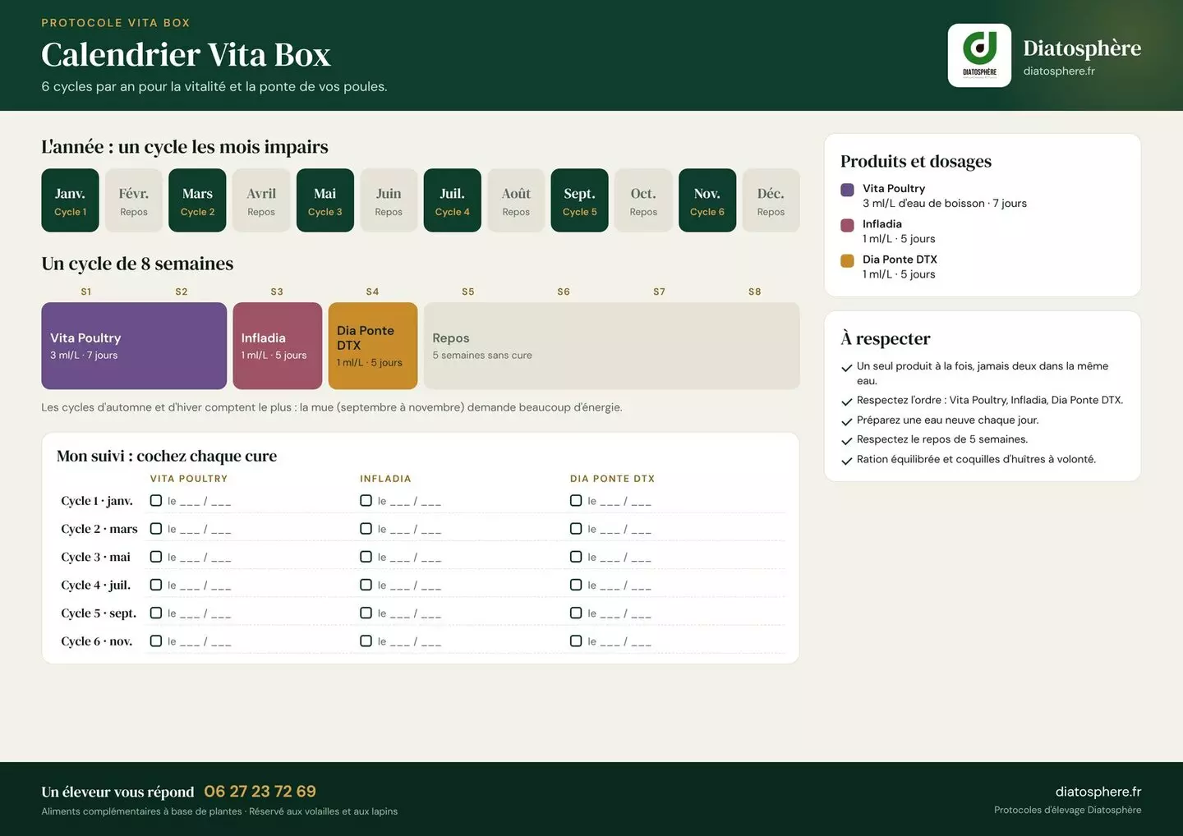Select the Juil. Cycle 4 month tile
Screen dimensions: 1183x836
point(453,200)
